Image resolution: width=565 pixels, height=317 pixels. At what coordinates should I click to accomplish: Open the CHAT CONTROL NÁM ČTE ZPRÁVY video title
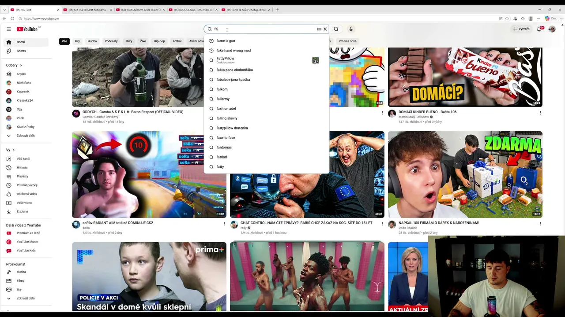pos(306,223)
